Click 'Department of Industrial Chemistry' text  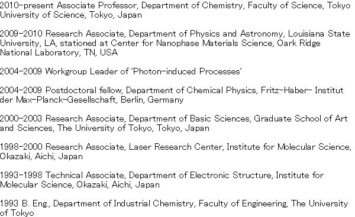point(124,203)
